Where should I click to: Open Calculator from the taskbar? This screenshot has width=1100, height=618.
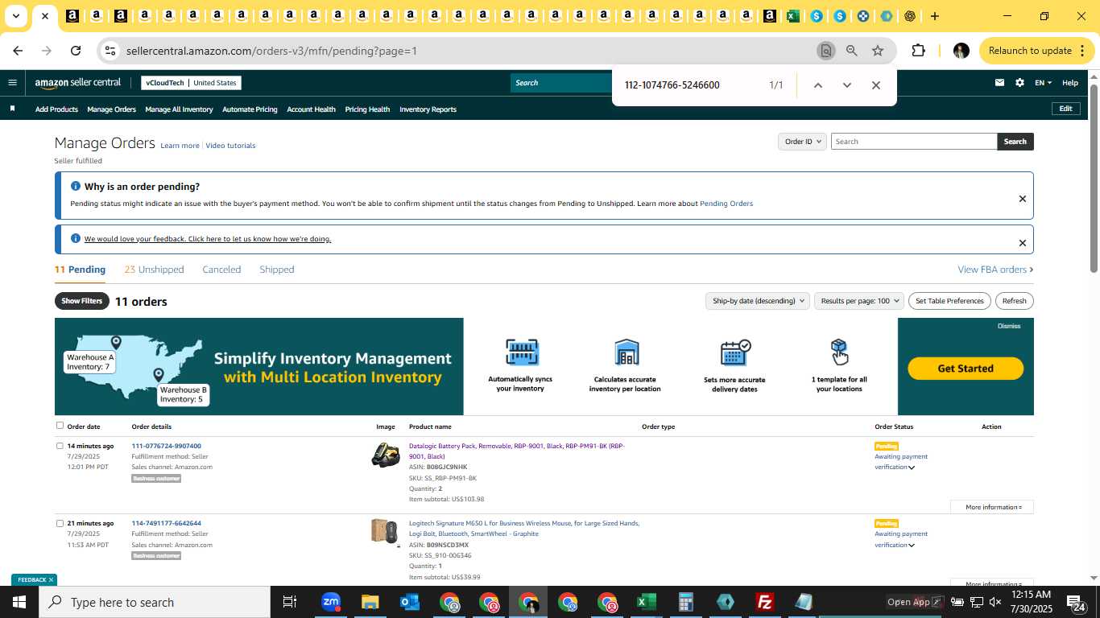point(685,602)
